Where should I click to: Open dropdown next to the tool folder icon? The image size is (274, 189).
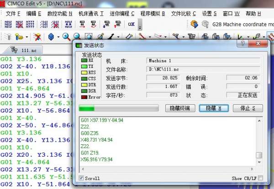(27, 37)
